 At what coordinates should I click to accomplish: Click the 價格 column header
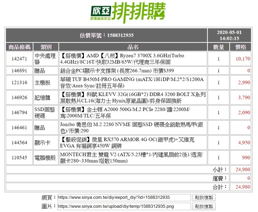[240, 47]
